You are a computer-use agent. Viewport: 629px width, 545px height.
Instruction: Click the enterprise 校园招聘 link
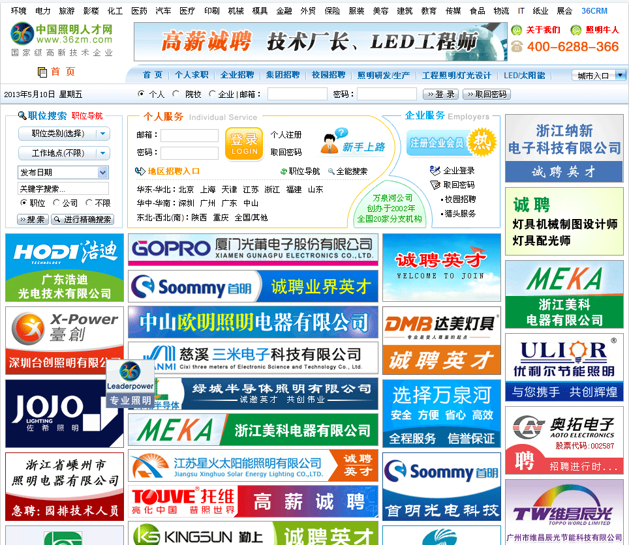pyautogui.click(x=460, y=199)
